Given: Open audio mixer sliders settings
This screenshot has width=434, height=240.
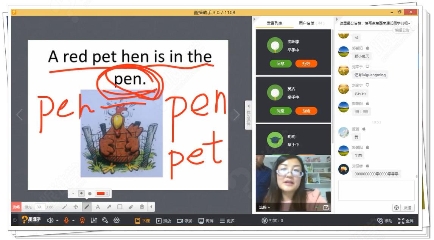Looking at the screenshot, I should pos(94,220).
